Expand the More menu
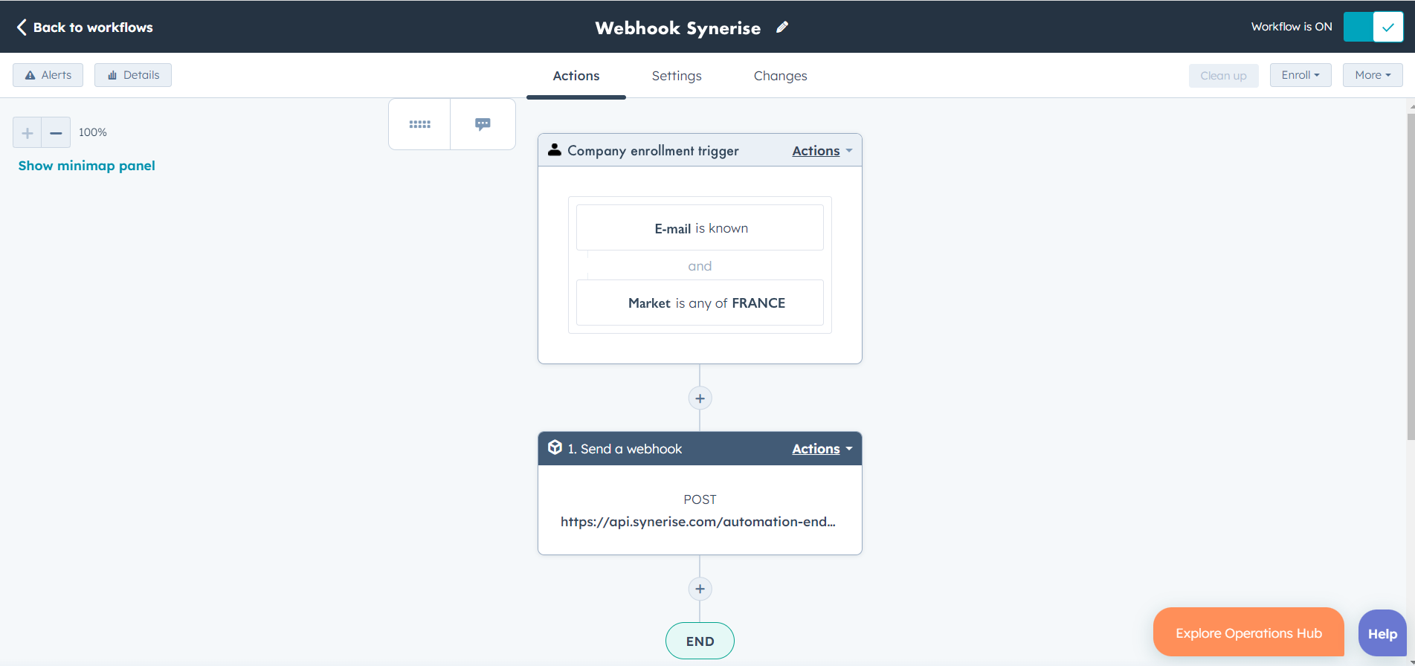The image size is (1415, 666). point(1372,74)
